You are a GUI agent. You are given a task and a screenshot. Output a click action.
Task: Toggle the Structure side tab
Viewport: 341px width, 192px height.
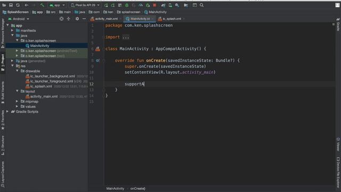(3, 146)
